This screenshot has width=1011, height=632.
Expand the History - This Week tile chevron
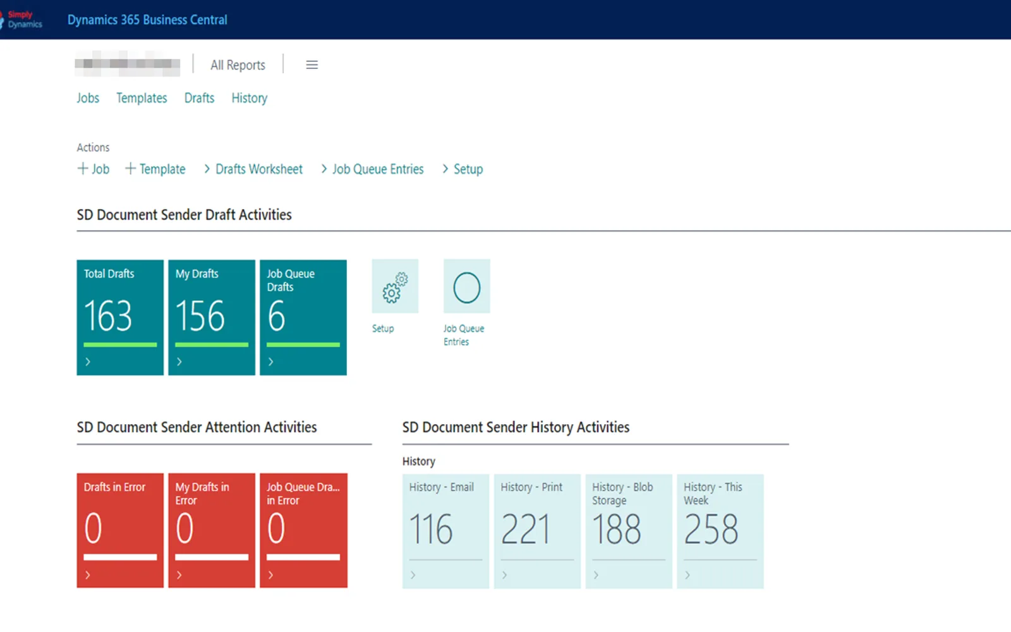point(687,575)
